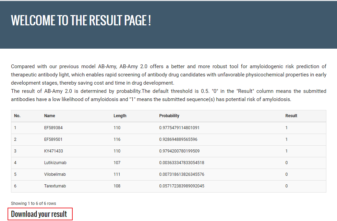The image size is (337, 221).
Task: Click result value 0 for Tarextumab
Action: coord(287,186)
